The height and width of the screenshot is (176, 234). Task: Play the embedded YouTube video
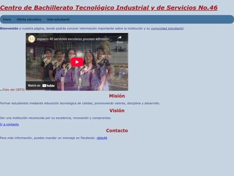point(77,62)
